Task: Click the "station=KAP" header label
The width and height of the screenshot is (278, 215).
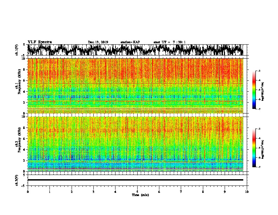Action: (x=130, y=42)
